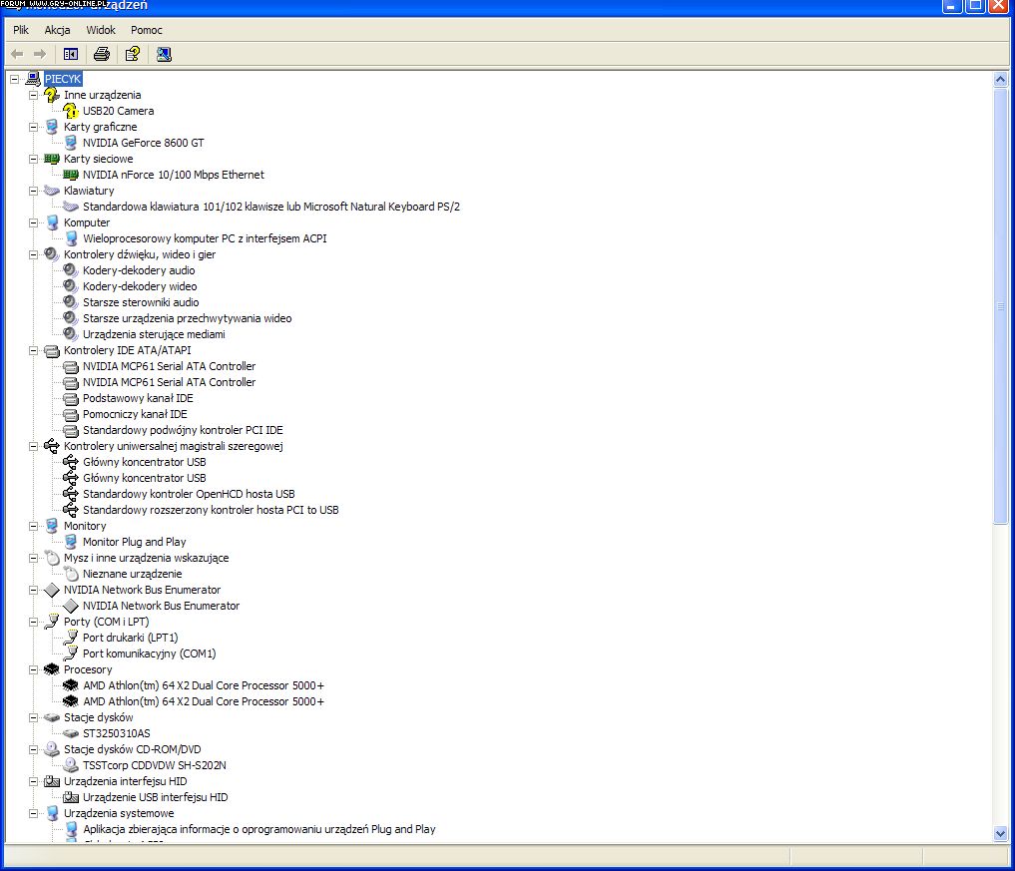Screen dimensions: 1015x871
Task: Click the scrollbar up arrow
Action: 1000,80
